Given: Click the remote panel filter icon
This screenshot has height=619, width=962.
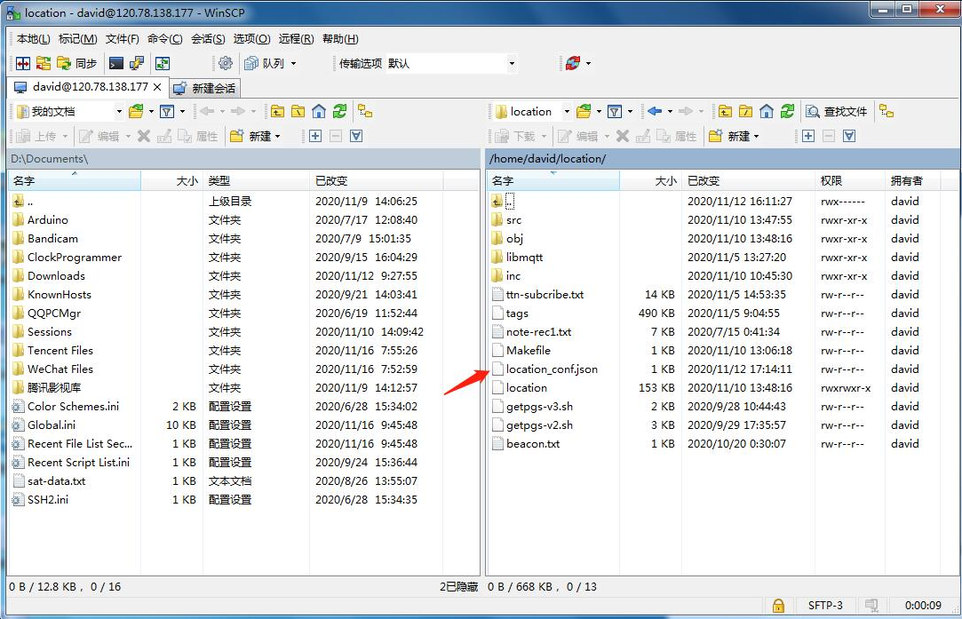Looking at the screenshot, I should pos(615,112).
